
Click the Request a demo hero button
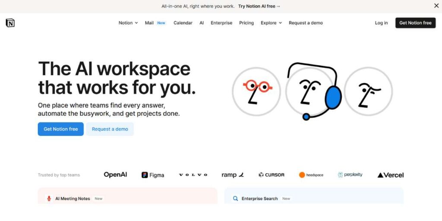coord(110,129)
